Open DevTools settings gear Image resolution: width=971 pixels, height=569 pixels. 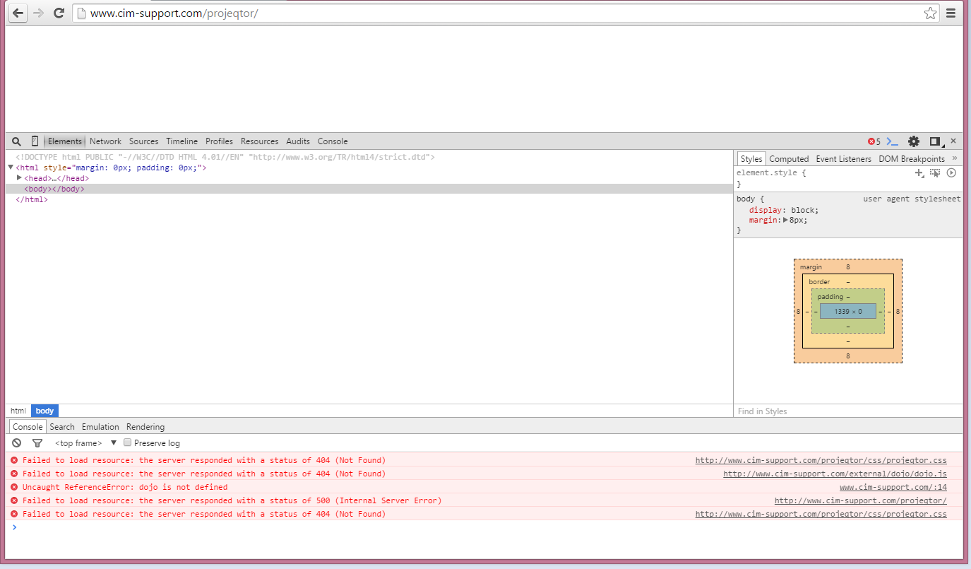pyautogui.click(x=914, y=141)
